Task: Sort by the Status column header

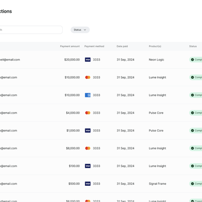Action: pos(193,46)
